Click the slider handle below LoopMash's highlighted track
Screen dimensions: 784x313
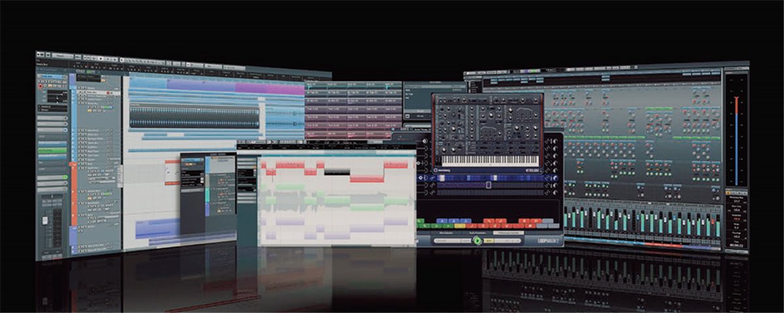(487, 185)
